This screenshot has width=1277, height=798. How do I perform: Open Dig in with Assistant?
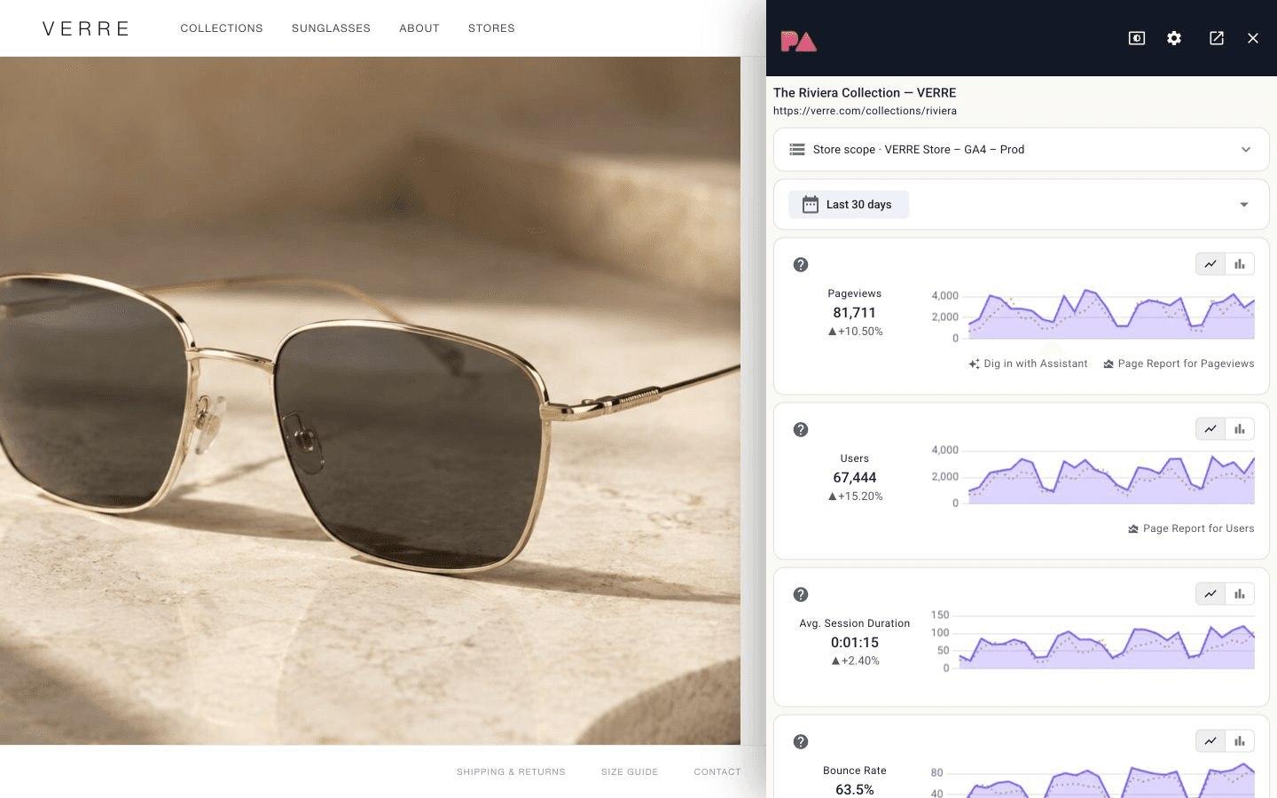click(x=1028, y=364)
